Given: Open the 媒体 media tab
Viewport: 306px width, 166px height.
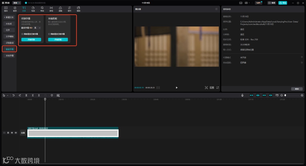Looking at the screenshot, I should (x=6, y=9).
